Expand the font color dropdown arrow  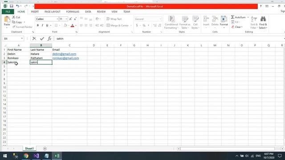[76, 25]
